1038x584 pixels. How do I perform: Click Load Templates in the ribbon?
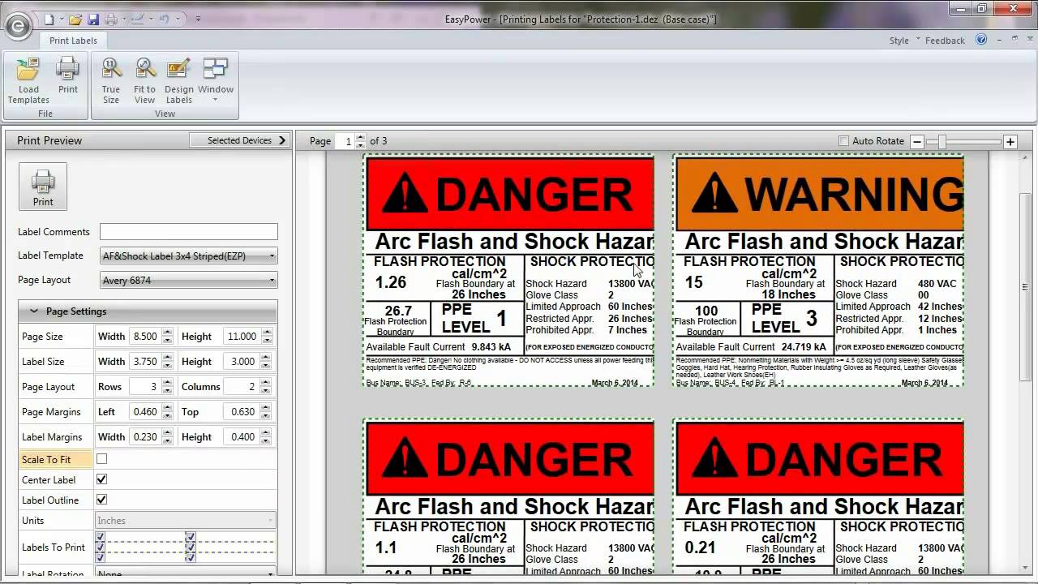28,81
